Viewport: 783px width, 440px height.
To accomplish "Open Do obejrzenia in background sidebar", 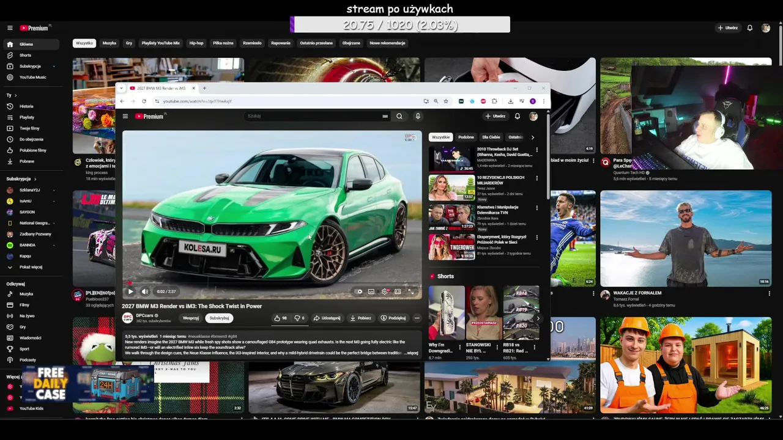I will click(x=31, y=139).
